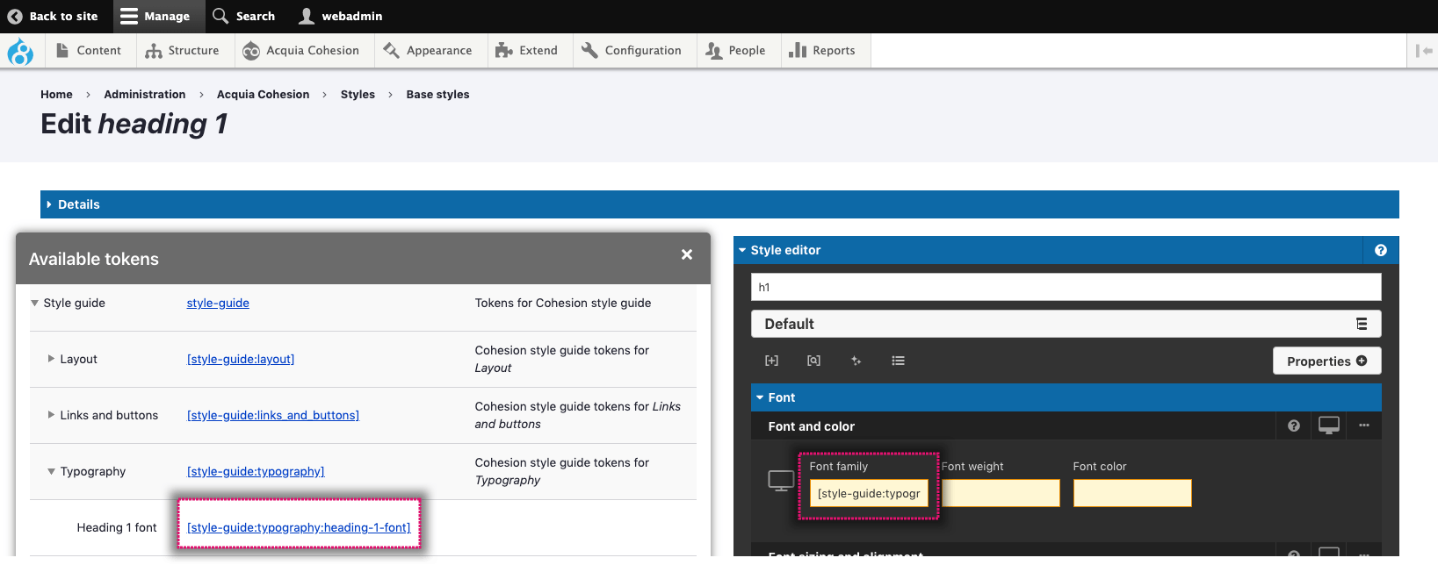The height and width of the screenshot is (565, 1438).
Task: Click desktop monitor icon beside Font family
Action: point(781,481)
